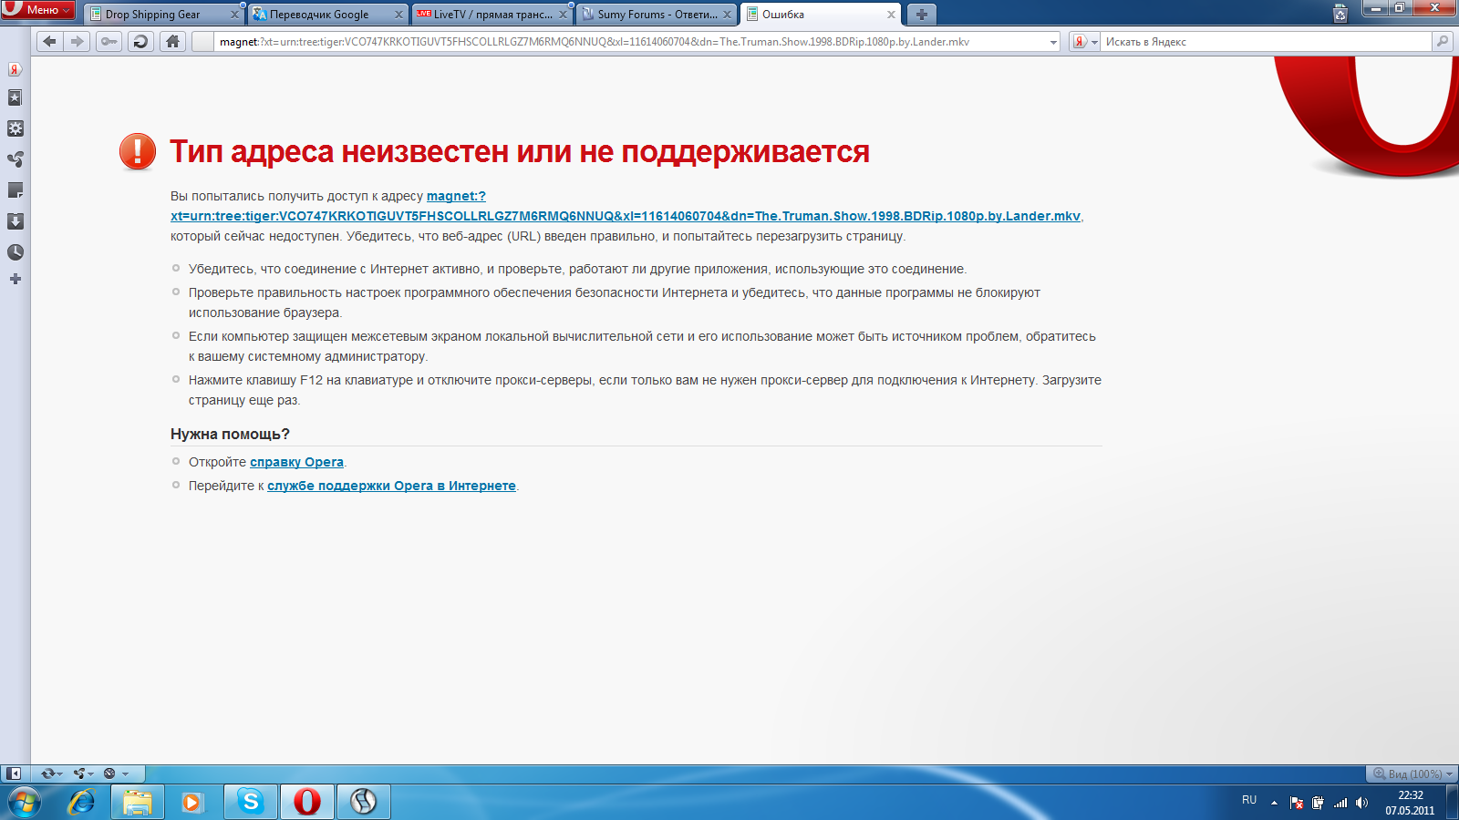Open the Notes panel in sidebar
The image size is (1459, 820).
click(x=15, y=190)
